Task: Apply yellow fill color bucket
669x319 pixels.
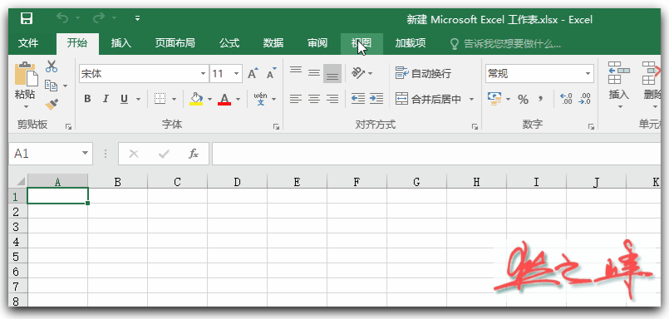Action: pos(196,99)
